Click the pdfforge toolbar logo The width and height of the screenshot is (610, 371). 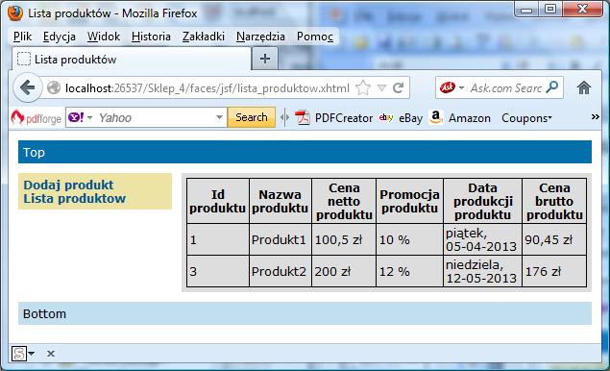click(x=36, y=117)
